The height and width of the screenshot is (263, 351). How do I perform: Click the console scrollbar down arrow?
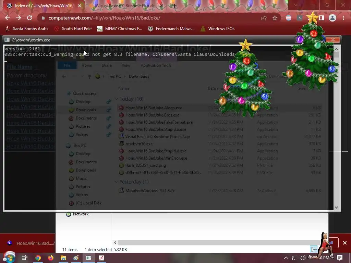337,207
